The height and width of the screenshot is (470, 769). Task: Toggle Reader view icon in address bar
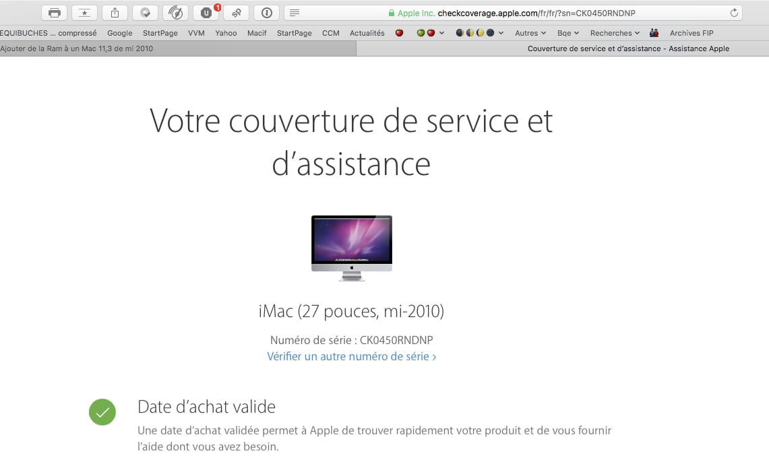[x=295, y=13]
